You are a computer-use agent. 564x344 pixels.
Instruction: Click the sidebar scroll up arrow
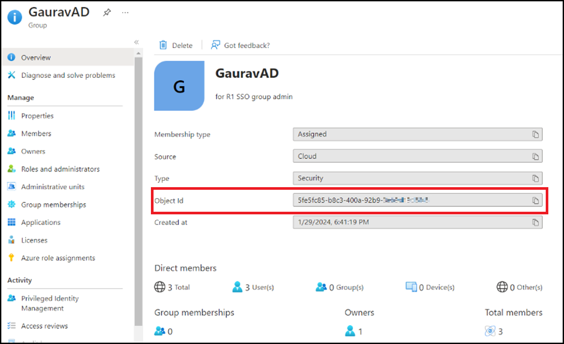[138, 53]
